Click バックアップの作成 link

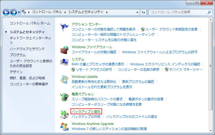pyautogui.click(x=86, y=117)
